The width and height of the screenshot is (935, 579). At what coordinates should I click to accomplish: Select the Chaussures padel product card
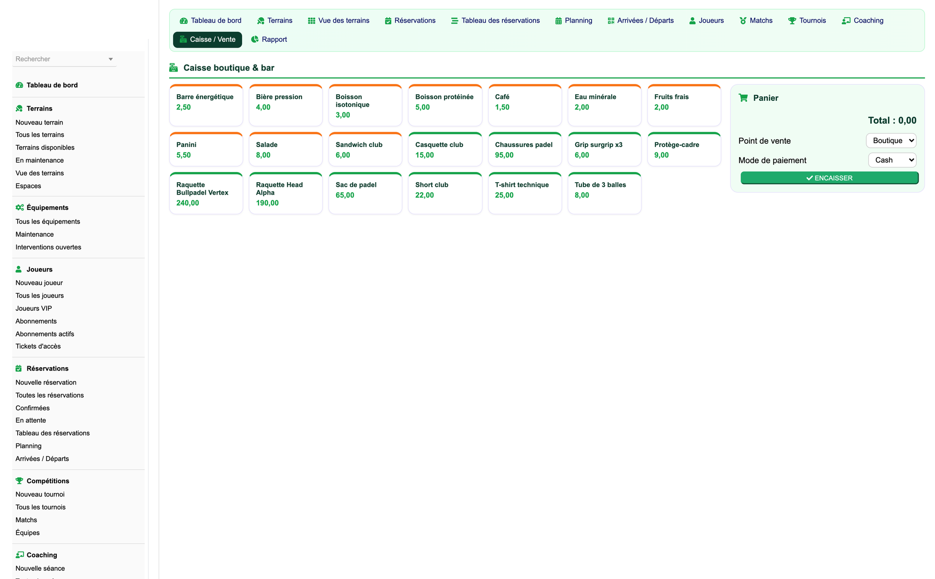525,149
